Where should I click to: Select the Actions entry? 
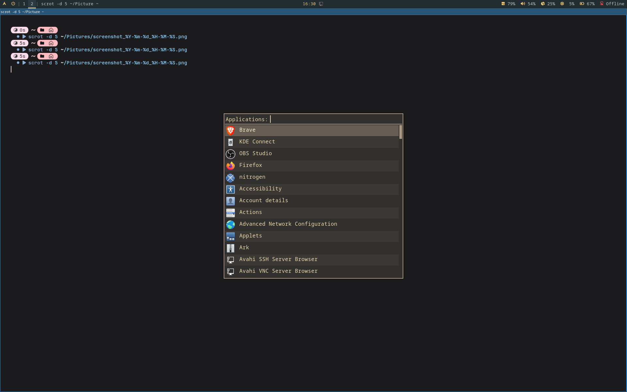(312, 213)
